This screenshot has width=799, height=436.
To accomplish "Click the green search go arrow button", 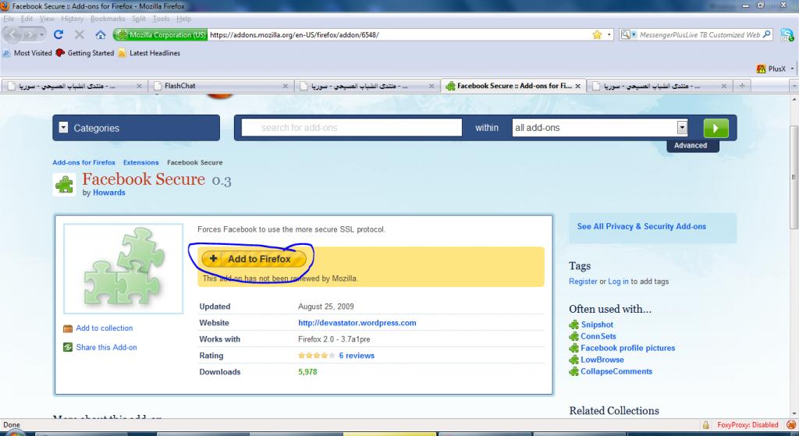I will (715, 128).
